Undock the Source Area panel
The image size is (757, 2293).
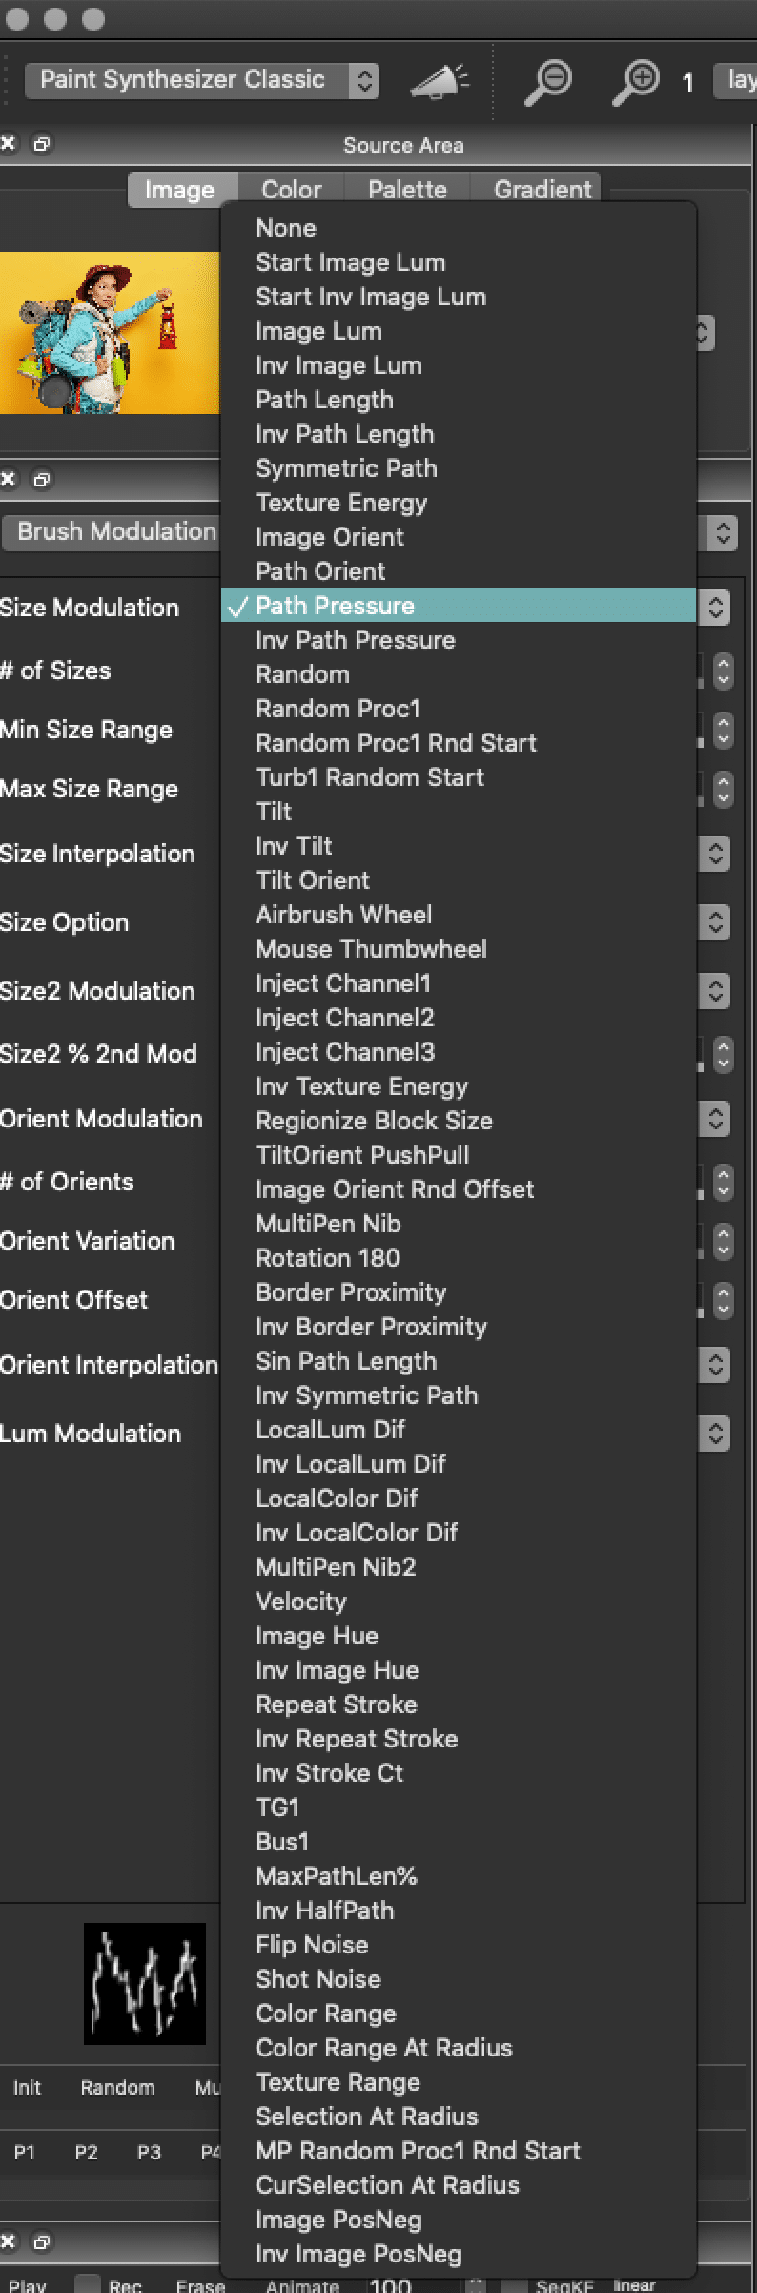[41, 144]
